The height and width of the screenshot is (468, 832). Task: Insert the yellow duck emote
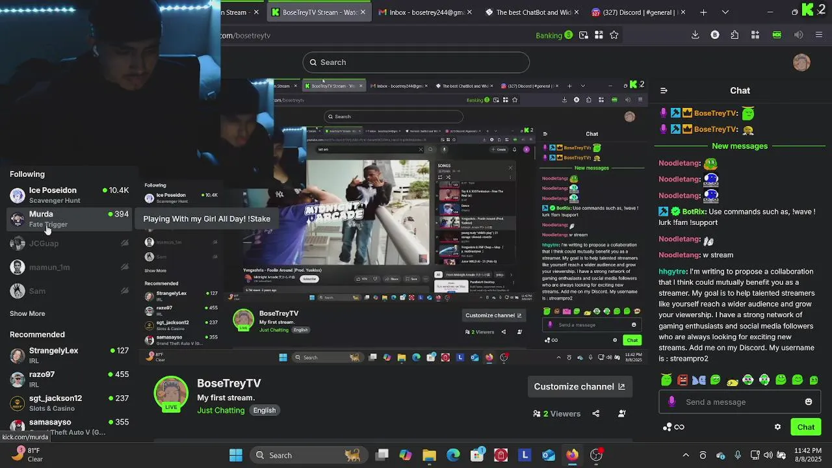[732, 380]
